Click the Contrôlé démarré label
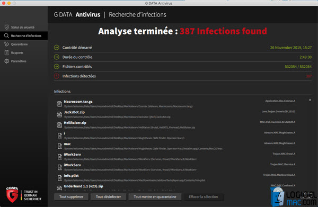This screenshot has height=207, width=318. tap(77, 48)
